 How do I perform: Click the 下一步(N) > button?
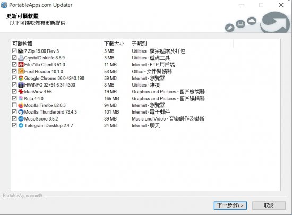point(230,205)
